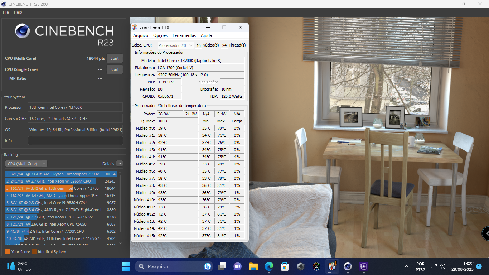The image size is (489, 275).
Task: Show hidden system tray icons
Action: (407, 266)
